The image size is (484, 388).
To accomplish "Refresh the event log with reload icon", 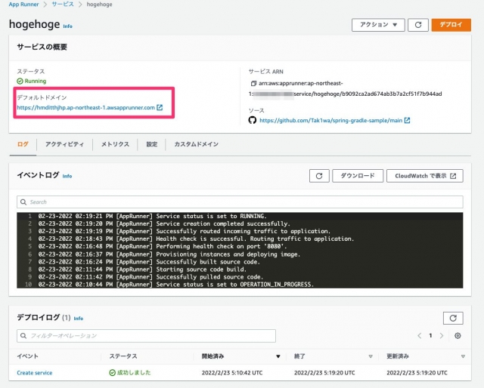I will (319, 176).
